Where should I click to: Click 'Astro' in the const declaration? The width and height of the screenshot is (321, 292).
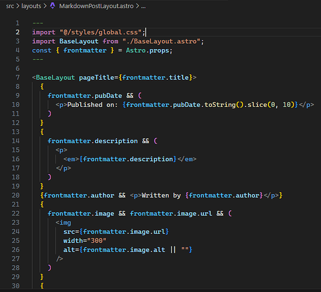coord(136,50)
